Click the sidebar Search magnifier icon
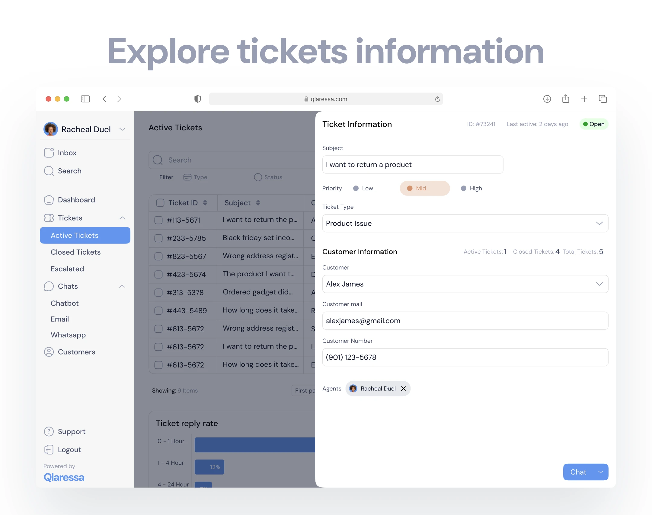 [49, 171]
